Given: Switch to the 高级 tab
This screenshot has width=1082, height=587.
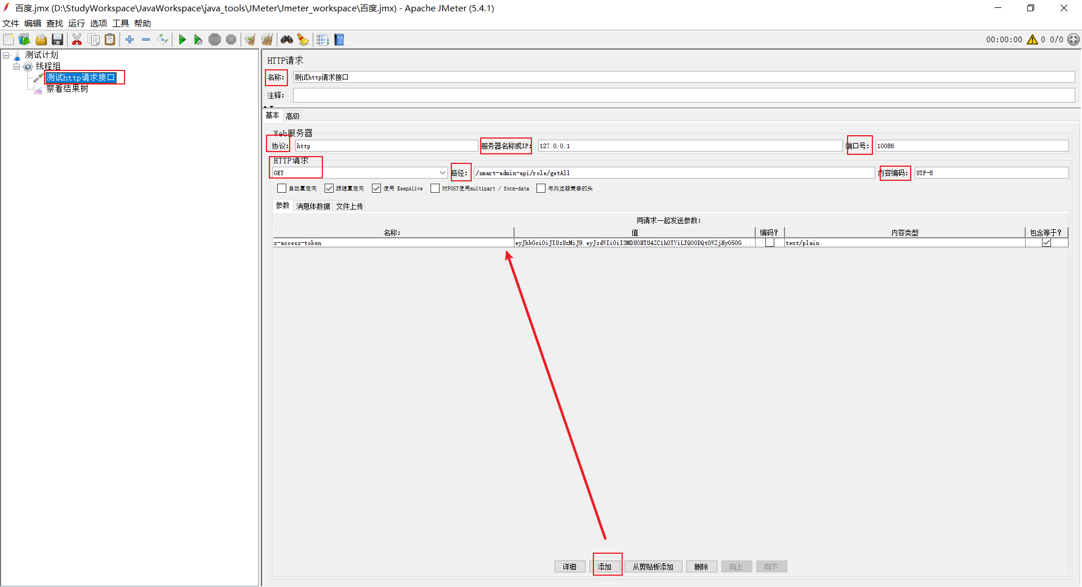Looking at the screenshot, I should [x=292, y=116].
